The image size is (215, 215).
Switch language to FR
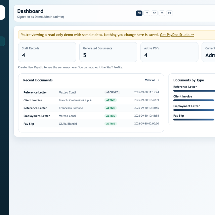(170, 13)
